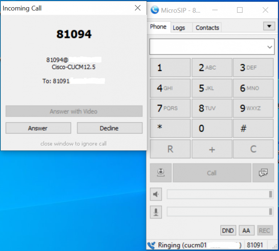Toggle DND do-not-disturb mode
The image size is (279, 251).
tap(228, 231)
